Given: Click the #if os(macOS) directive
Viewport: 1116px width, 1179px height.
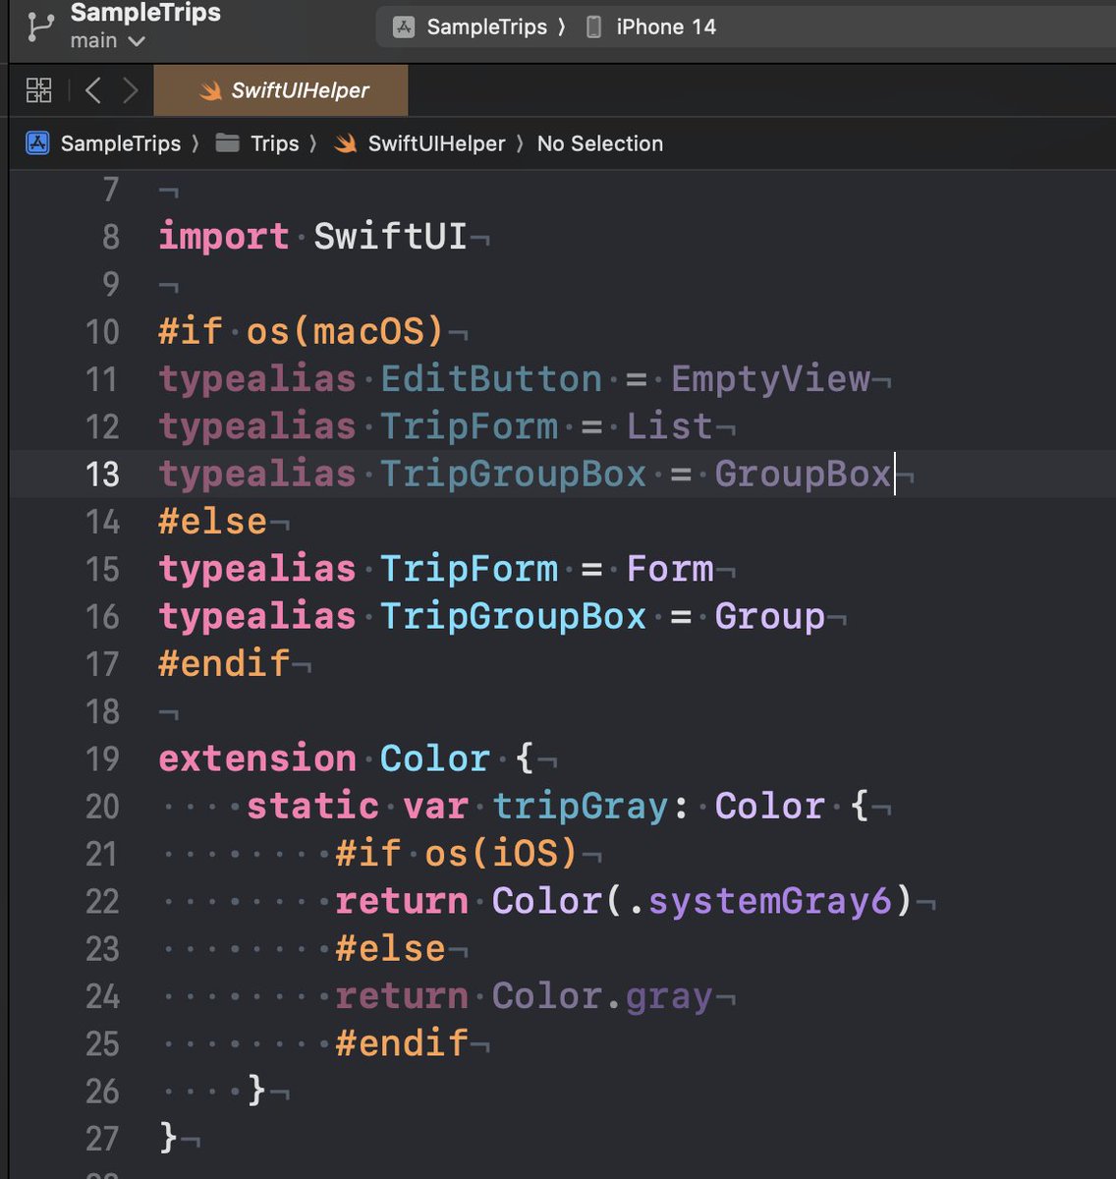Looking at the screenshot, I should (302, 332).
